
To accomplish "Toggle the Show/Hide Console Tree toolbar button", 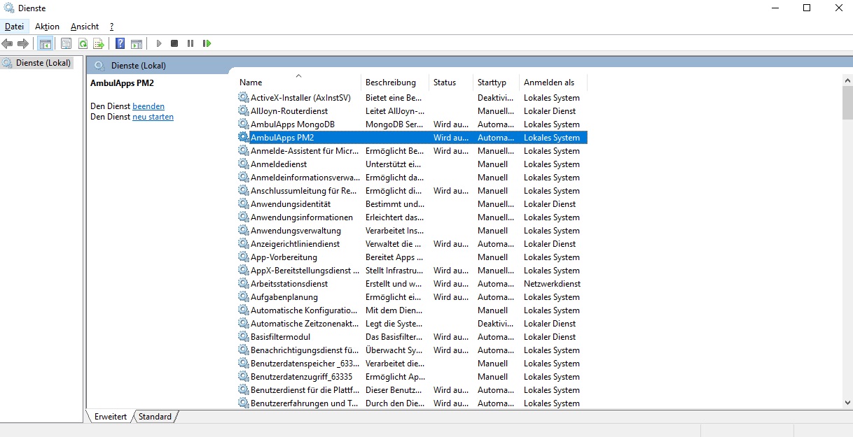I will 45,43.
